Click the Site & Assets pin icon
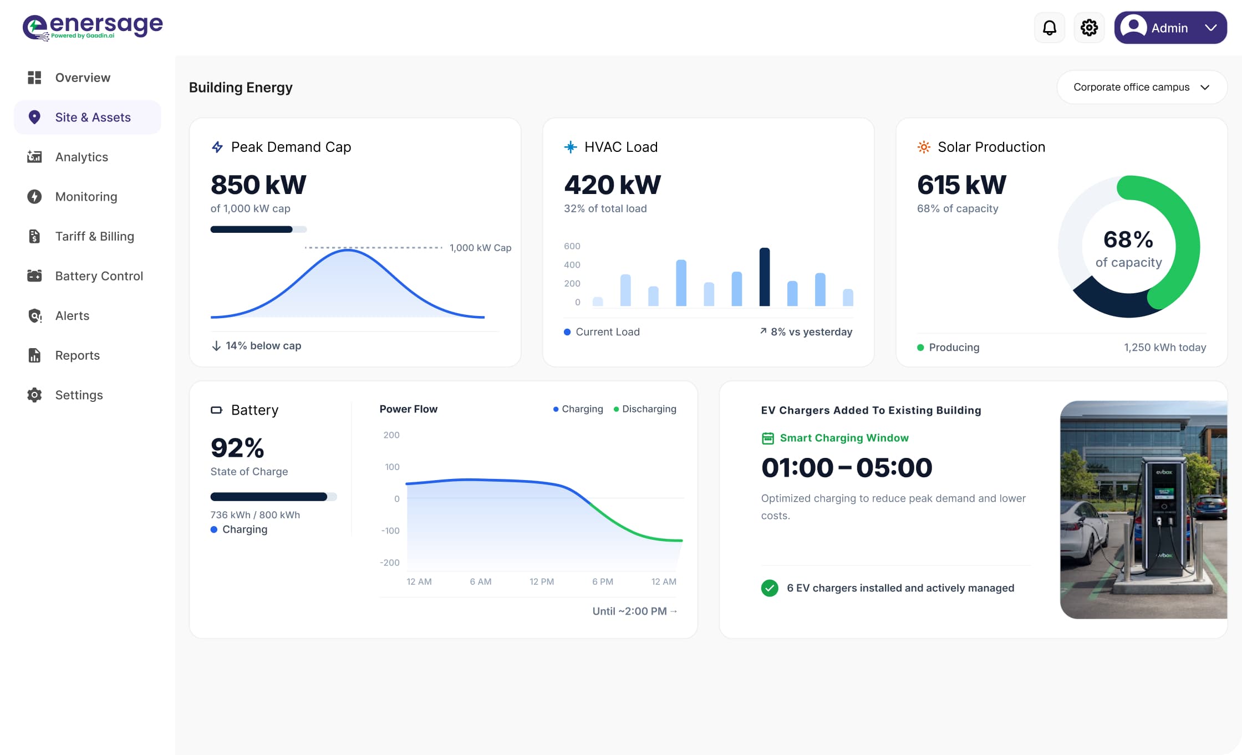The image size is (1242, 755). coord(34,117)
